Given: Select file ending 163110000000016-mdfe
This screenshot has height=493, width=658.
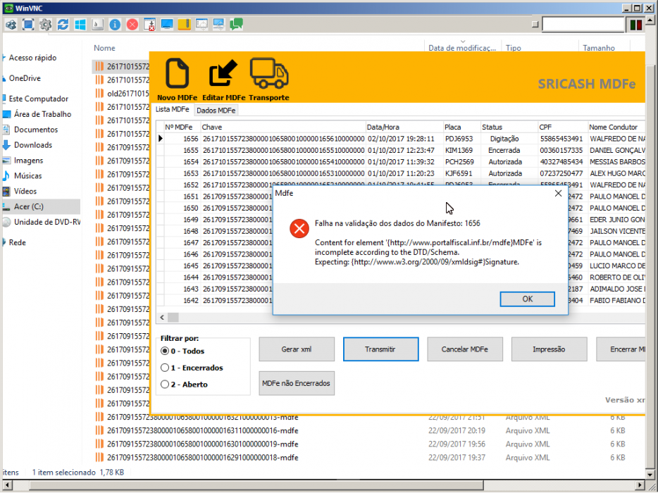Looking at the screenshot, I should (x=202, y=431).
